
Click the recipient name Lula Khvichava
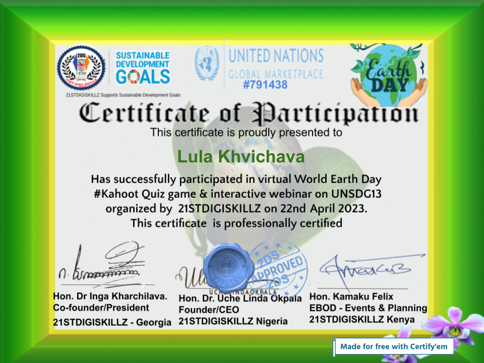click(241, 157)
